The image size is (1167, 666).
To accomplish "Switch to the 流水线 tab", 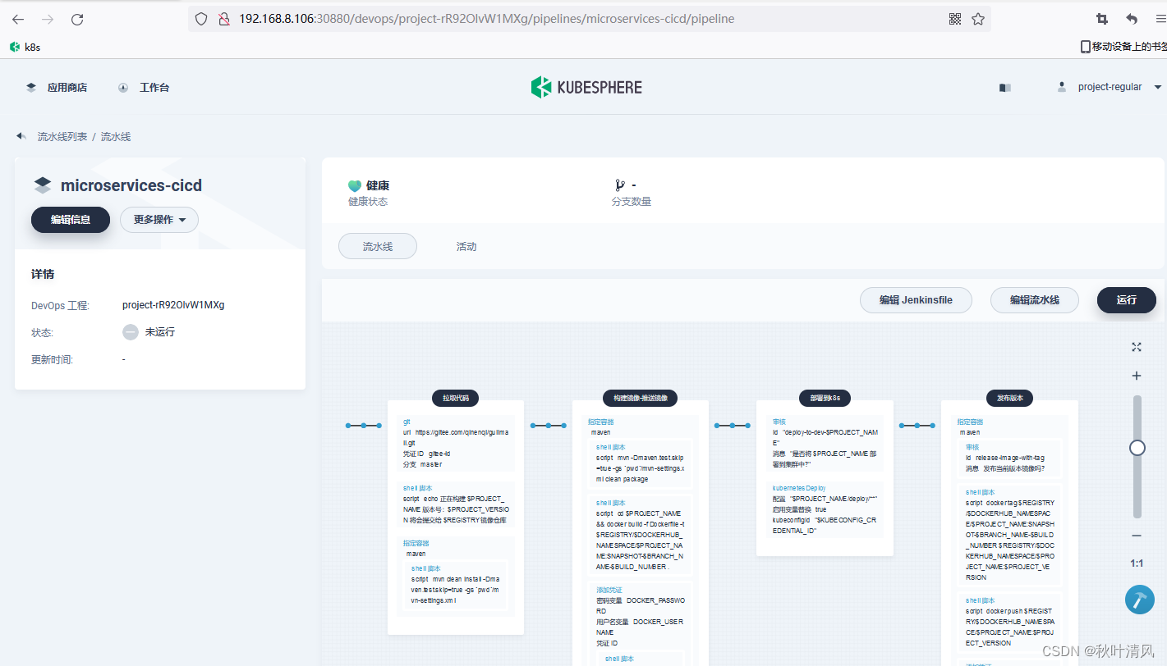I will [378, 246].
